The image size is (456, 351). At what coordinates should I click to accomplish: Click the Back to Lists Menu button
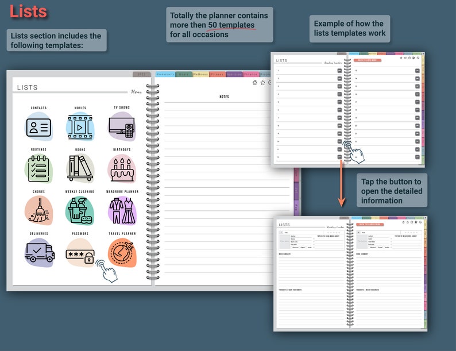click(368, 60)
